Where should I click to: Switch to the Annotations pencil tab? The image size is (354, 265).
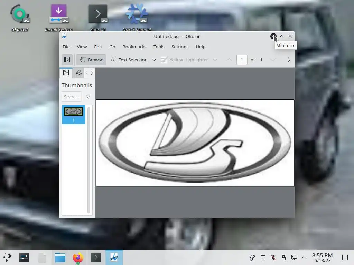pyautogui.click(x=79, y=72)
